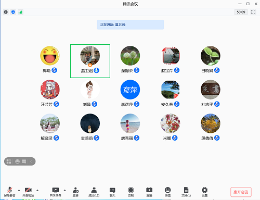260x200 pixels.
Task: Open the members list (15)
Action: coord(94,192)
